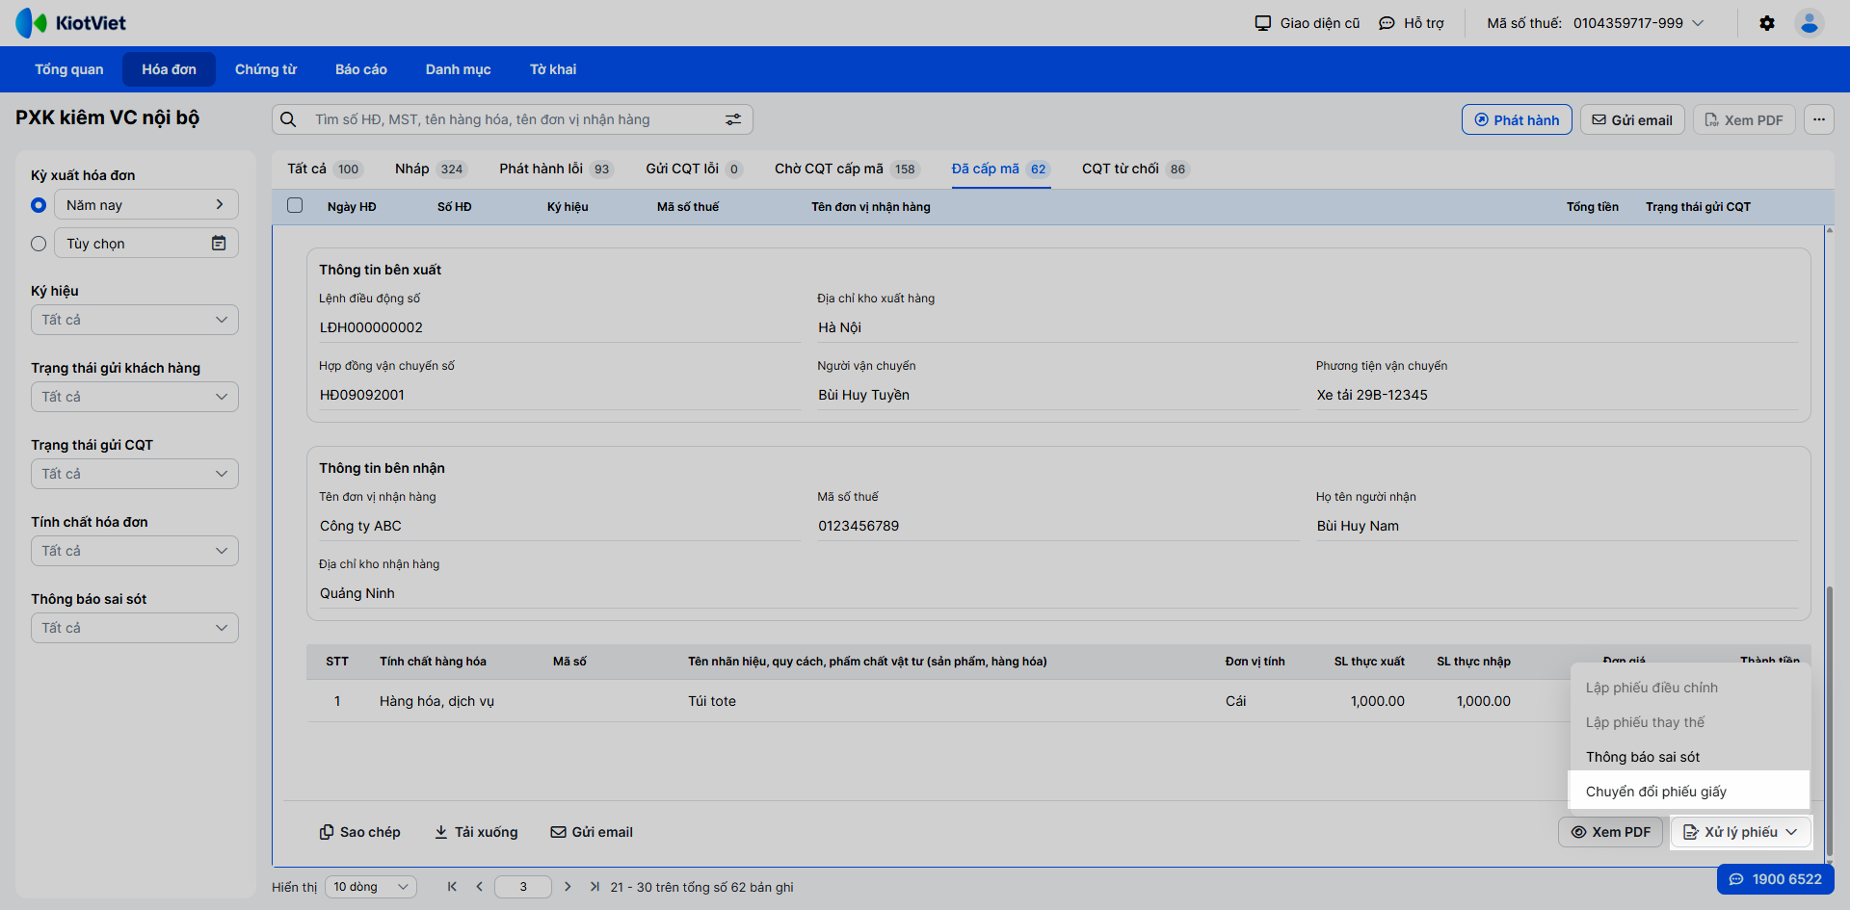Open Báo cáo menu
The width and height of the screenshot is (1850, 910).
pos(361,69)
